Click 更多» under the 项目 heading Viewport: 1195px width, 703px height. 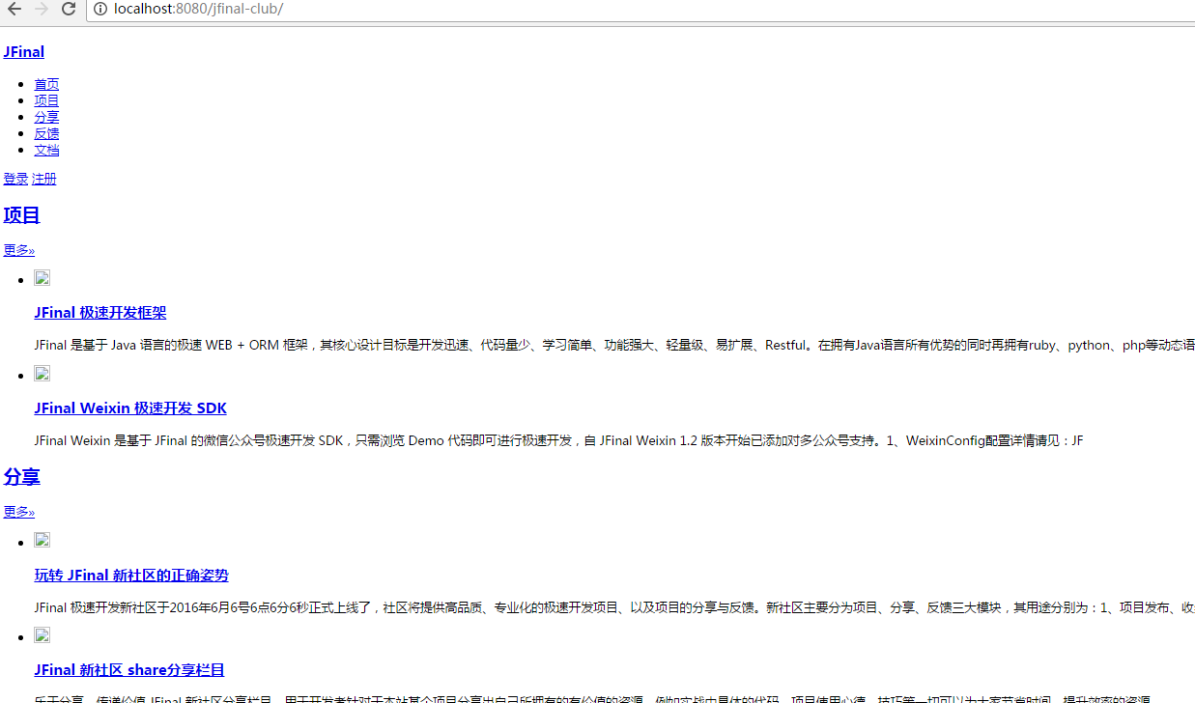click(x=18, y=250)
